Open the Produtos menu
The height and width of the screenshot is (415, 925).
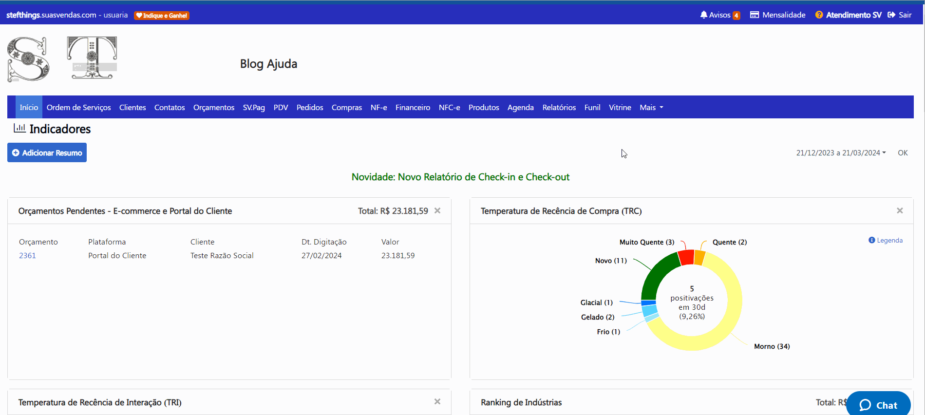(484, 107)
